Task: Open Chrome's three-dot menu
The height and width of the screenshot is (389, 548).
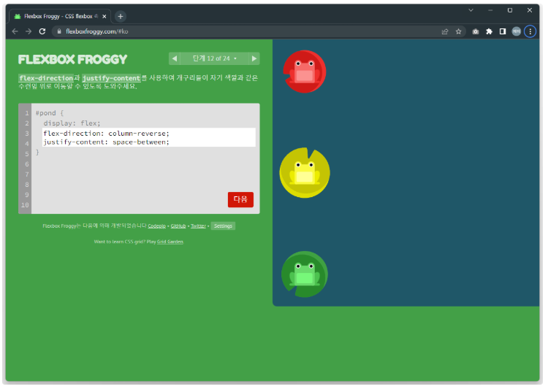Action: pos(530,31)
